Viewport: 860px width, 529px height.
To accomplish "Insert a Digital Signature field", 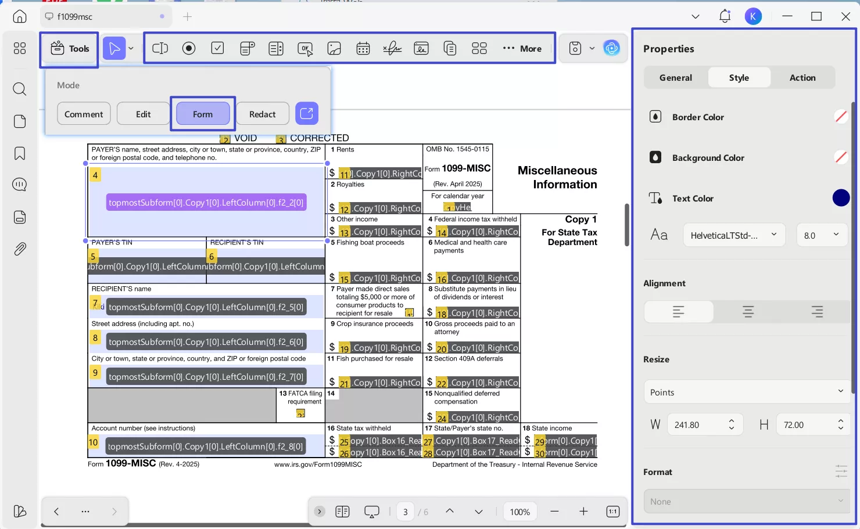I will (x=421, y=48).
